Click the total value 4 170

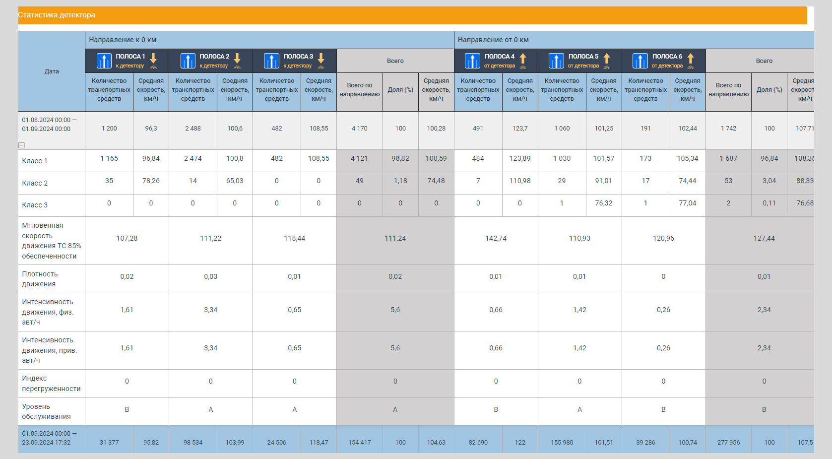(x=360, y=129)
